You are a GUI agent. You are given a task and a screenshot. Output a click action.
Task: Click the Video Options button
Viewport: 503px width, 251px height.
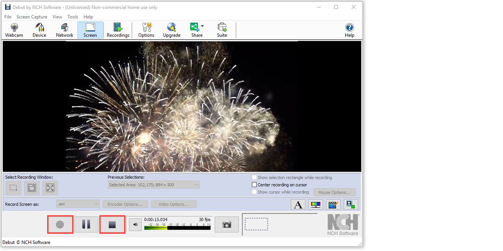(x=174, y=204)
